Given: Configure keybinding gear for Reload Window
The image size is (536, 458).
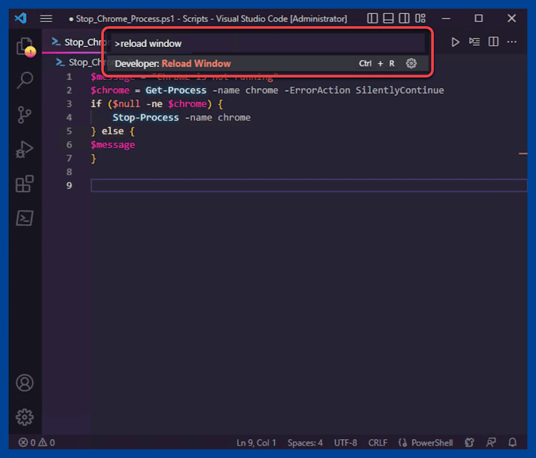Looking at the screenshot, I should (x=411, y=64).
